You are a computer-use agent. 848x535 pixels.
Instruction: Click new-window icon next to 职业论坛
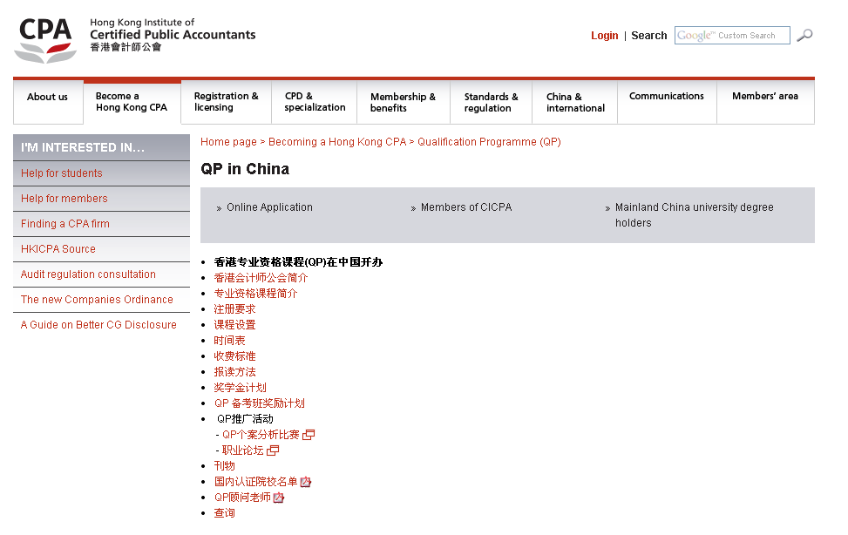[275, 449]
